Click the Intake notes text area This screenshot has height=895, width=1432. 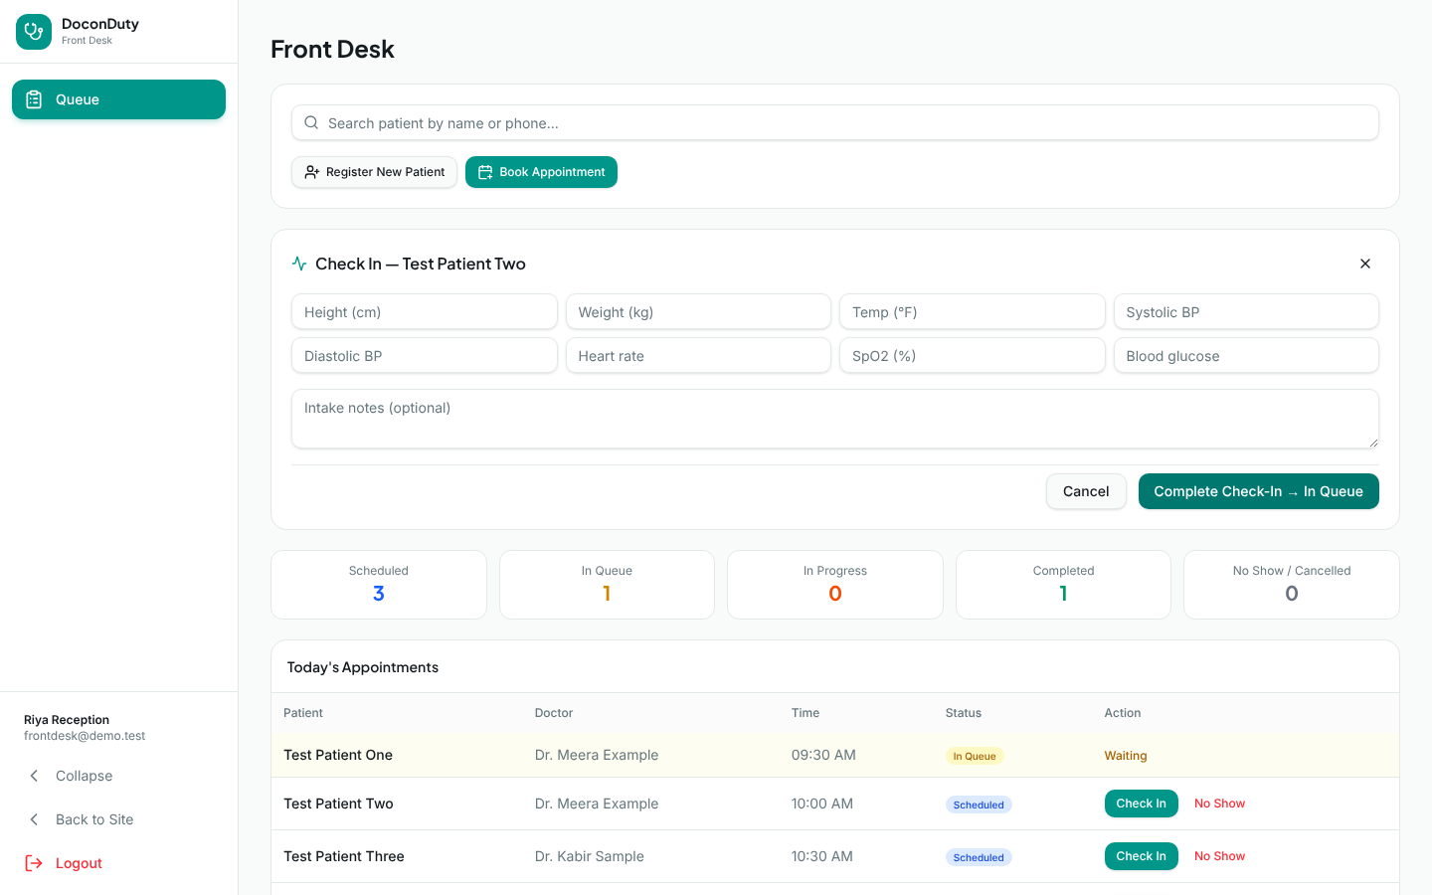[x=835, y=419]
